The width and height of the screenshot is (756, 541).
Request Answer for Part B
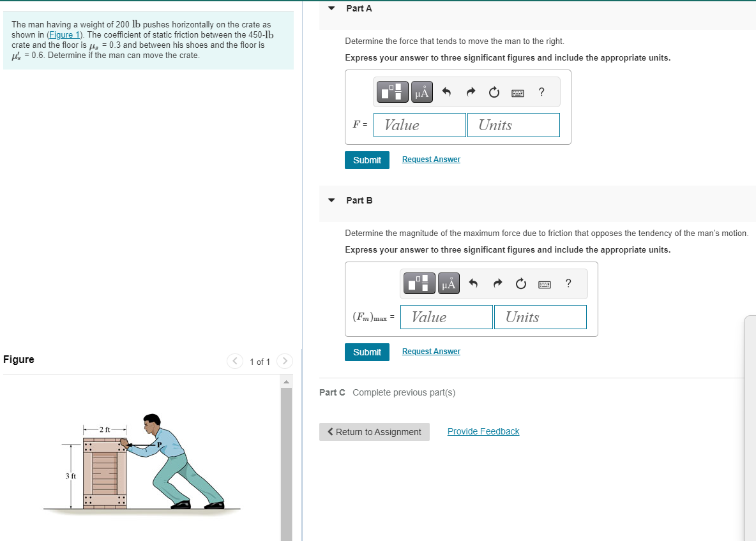[x=431, y=352]
